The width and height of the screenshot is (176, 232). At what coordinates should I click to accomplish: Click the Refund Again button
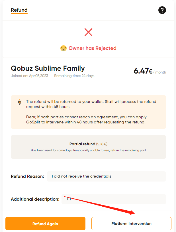coord(45,223)
